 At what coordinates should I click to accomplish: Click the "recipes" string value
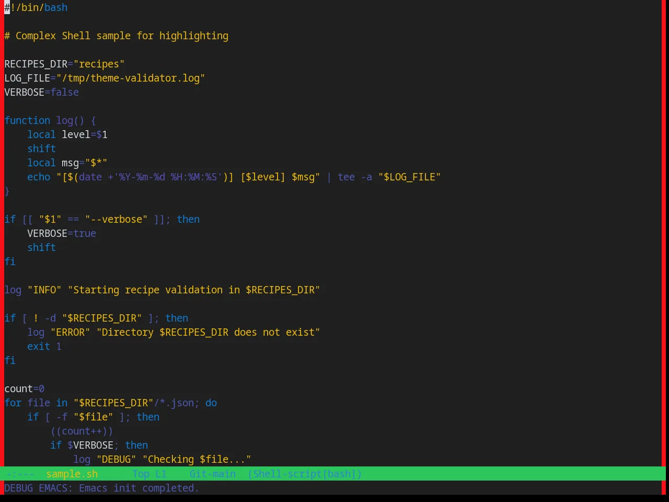click(99, 64)
